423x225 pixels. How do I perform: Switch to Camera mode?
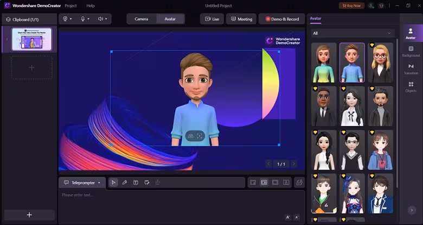(x=142, y=19)
